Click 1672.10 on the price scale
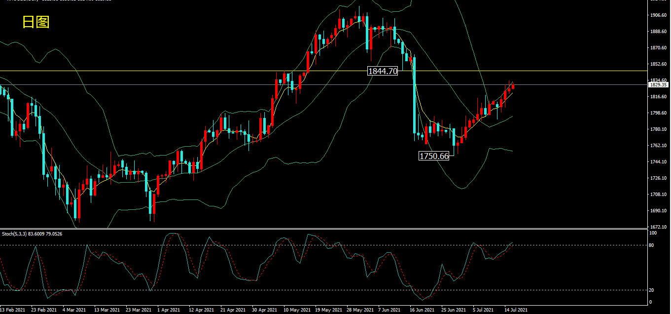Image resolution: width=671 pixels, height=314 pixels. (x=659, y=227)
